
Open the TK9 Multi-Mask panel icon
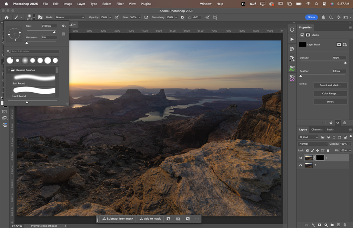[x=292, y=68]
